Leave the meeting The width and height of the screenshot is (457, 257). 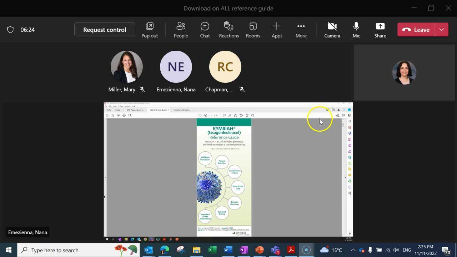pyautogui.click(x=416, y=30)
